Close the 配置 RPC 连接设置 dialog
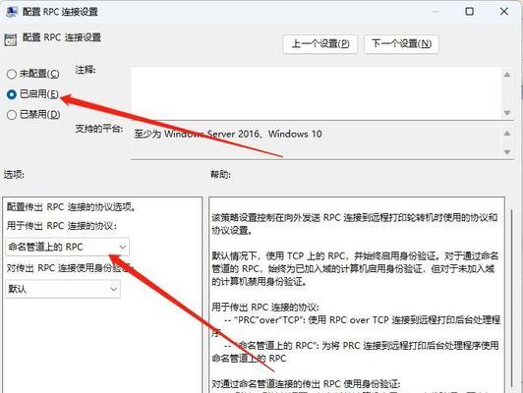This screenshot has width=523, height=393. tap(504, 12)
